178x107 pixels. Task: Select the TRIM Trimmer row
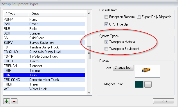tap(44, 70)
